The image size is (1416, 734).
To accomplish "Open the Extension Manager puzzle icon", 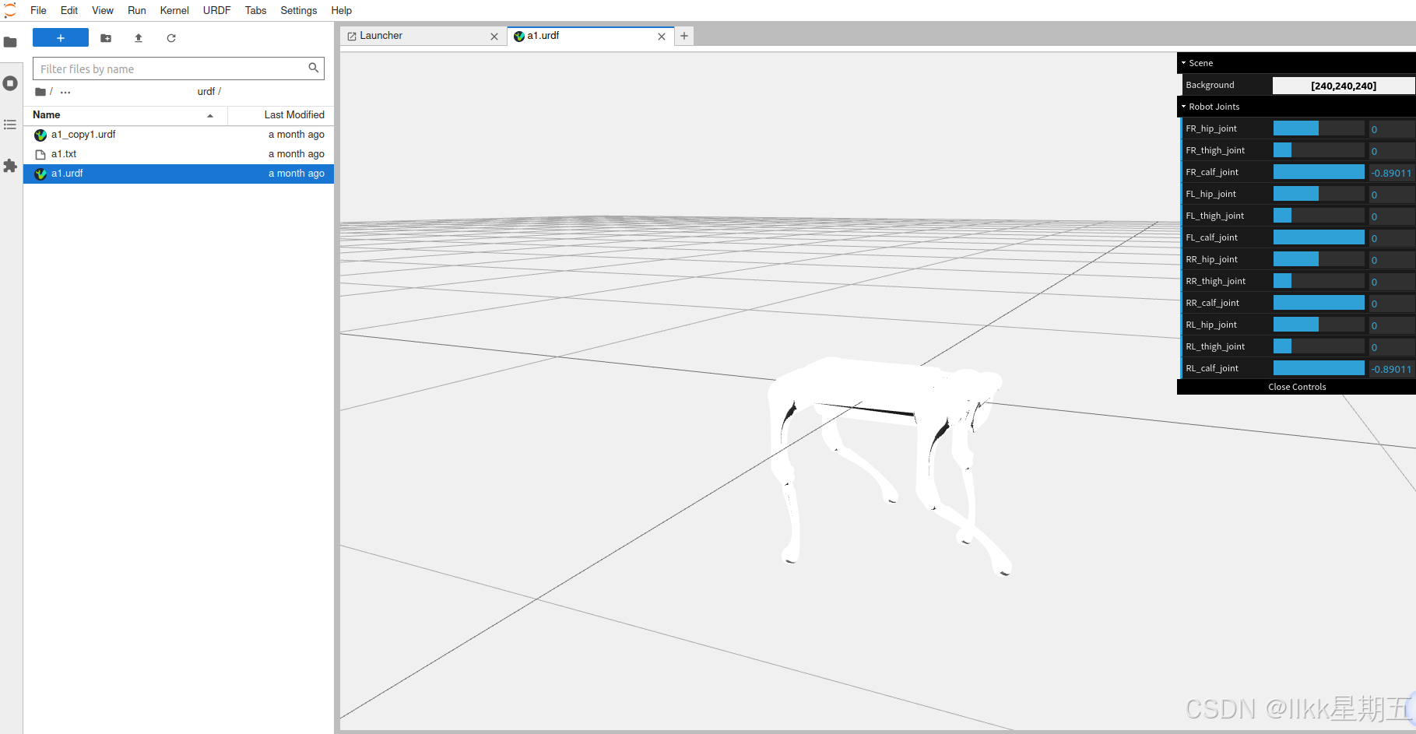I will 10,166.
